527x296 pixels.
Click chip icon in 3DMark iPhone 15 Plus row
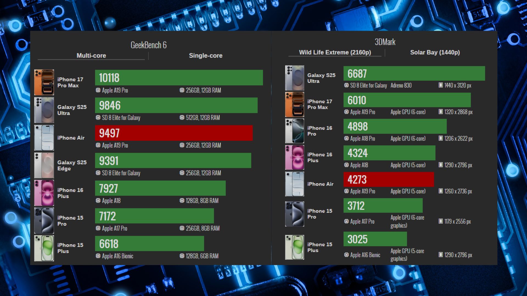346,255
